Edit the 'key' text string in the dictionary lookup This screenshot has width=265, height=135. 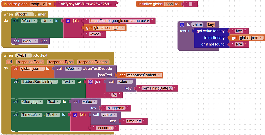239,31
